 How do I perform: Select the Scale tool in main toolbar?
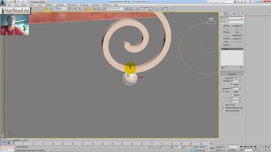pyautogui.click(x=55, y=9)
